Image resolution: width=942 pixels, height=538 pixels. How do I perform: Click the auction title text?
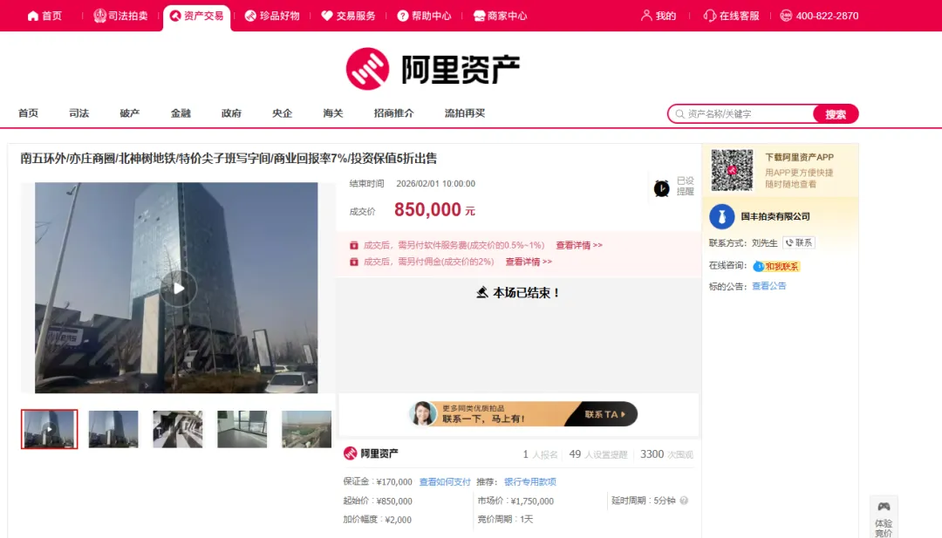[x=229, y=159]
